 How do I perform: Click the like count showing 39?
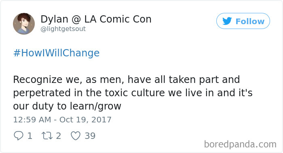(90, 136)
